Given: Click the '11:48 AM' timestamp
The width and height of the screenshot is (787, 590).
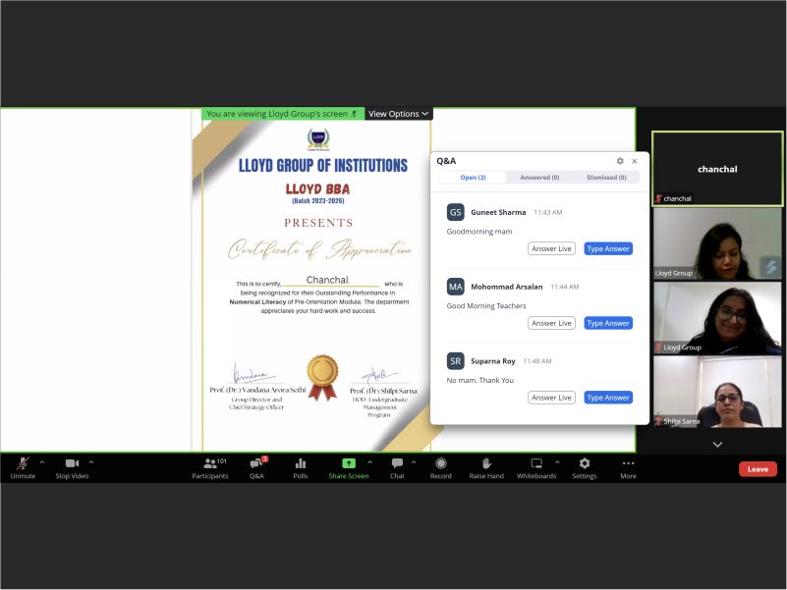Looking at the screenshot, I should [537, 360].
